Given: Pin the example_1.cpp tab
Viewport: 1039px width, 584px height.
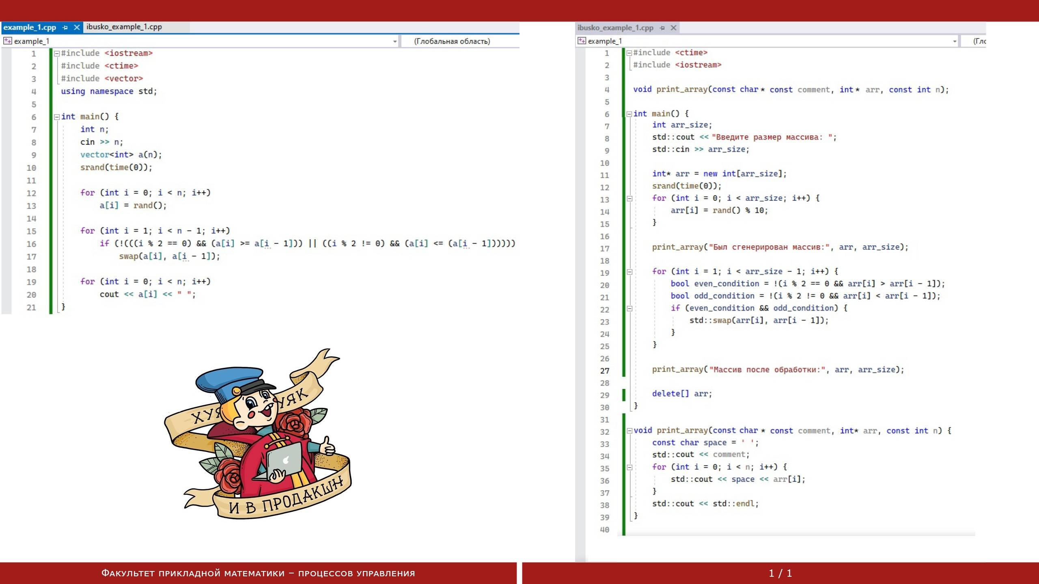Looking at the screenshot, I should pos(65,28).
